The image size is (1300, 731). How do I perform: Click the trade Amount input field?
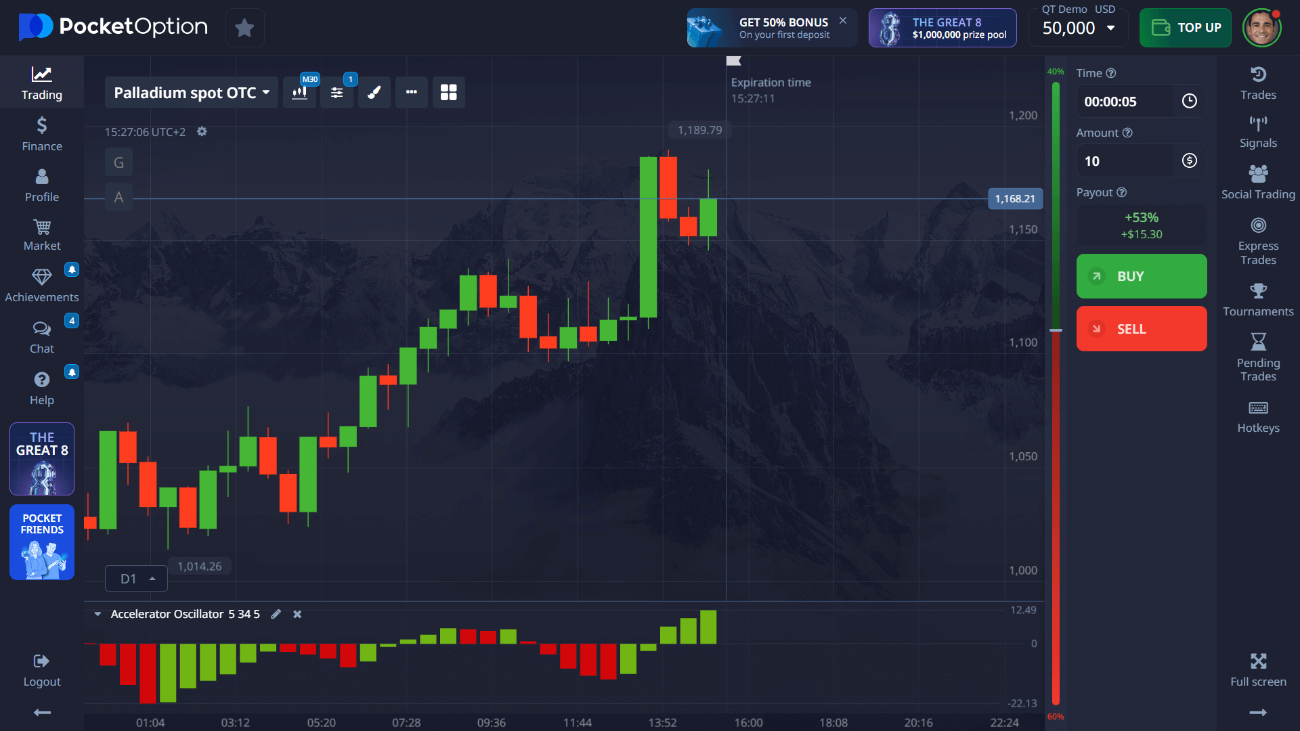tap(1125, 161)
